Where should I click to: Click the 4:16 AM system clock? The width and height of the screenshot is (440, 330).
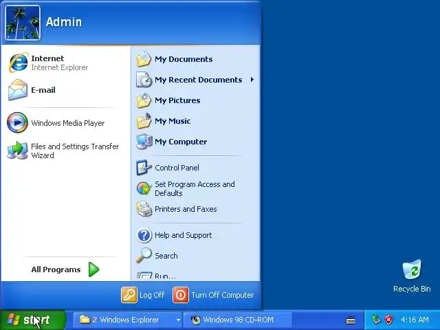coord(415,320)
